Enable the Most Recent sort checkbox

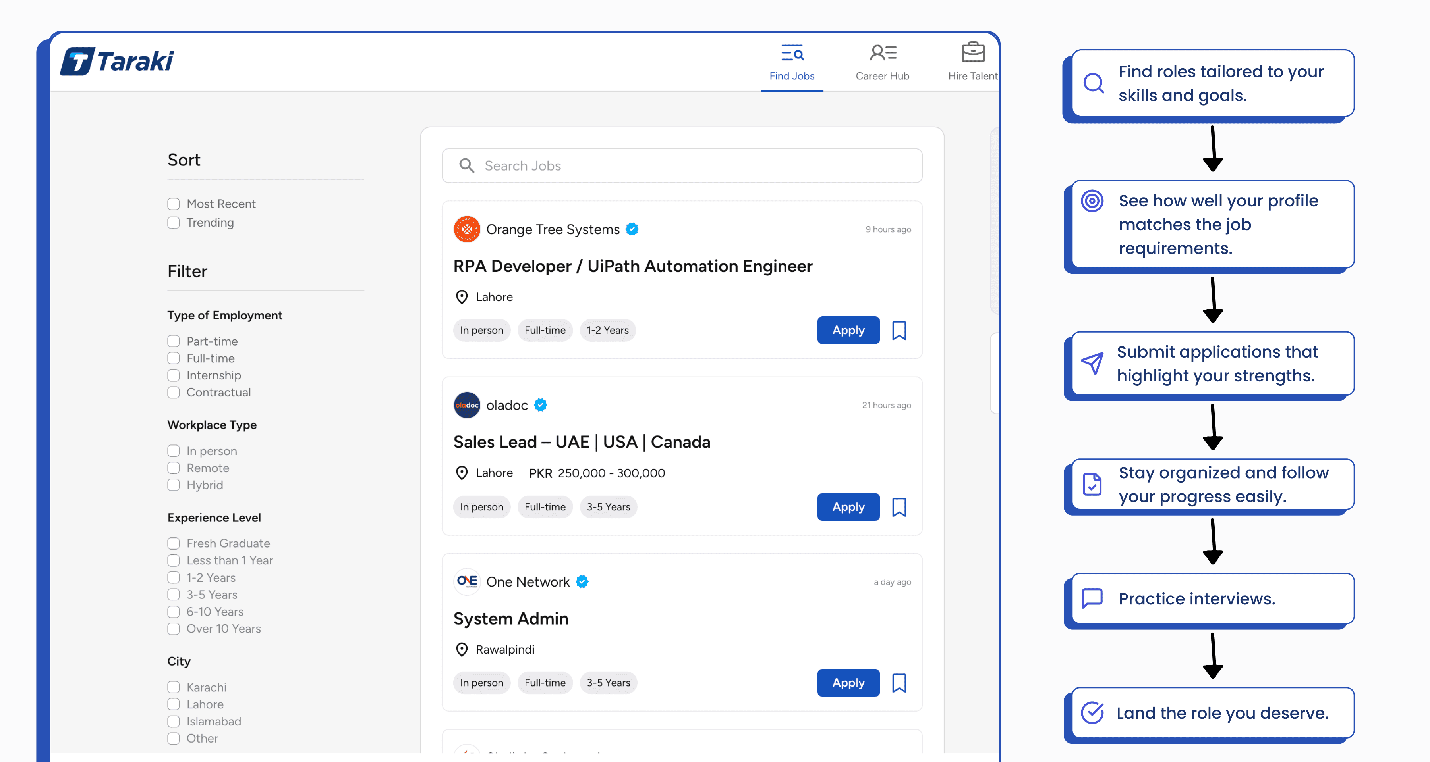[174, 204]
